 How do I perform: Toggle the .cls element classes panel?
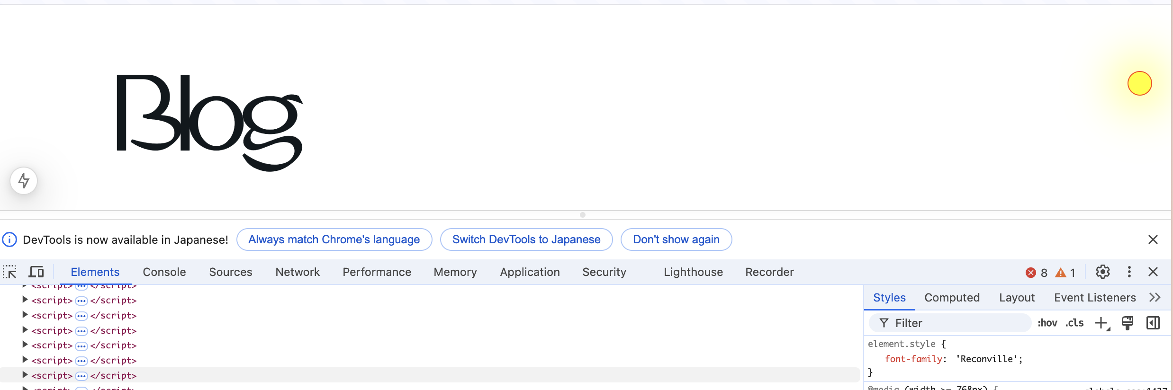(x=1074, y=323)
